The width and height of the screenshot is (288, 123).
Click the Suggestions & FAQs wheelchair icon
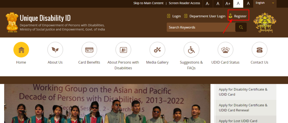[191, 50]
